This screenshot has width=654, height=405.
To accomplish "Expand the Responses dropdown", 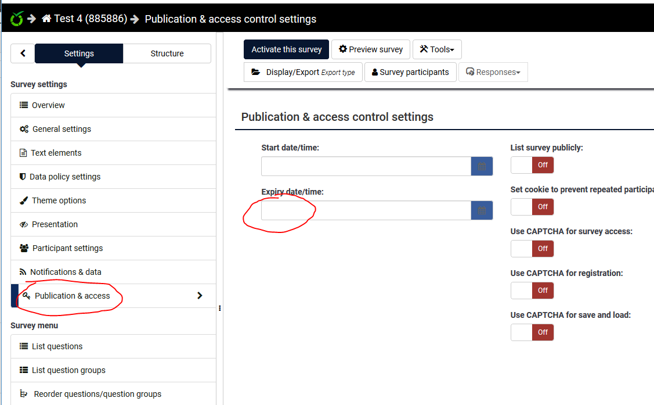I will tap(493, 72).
